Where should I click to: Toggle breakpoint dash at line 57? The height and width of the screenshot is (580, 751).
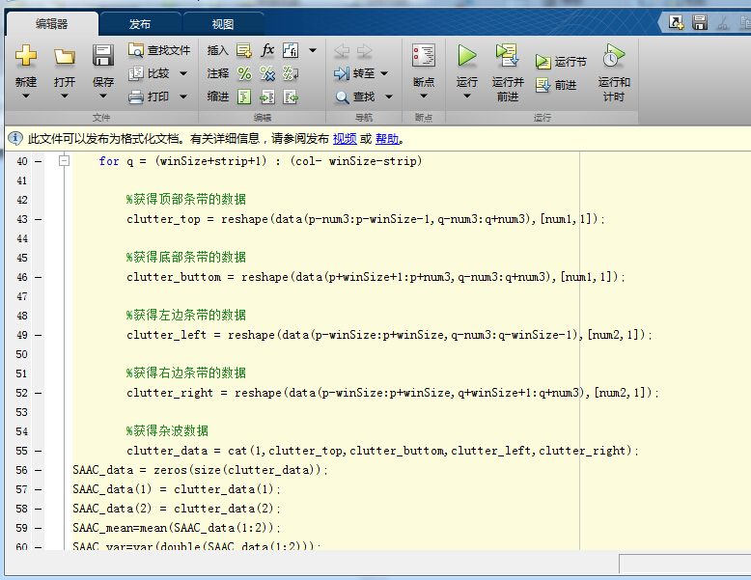click(39, 489)
